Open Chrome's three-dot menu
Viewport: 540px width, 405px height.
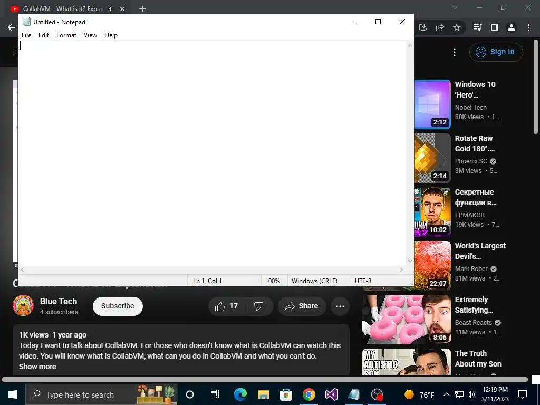pyautogui.click(x=528, y=27)
